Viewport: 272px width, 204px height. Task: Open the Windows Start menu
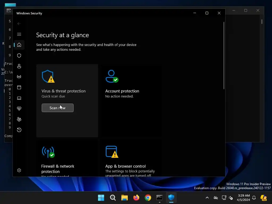(101, 198)
